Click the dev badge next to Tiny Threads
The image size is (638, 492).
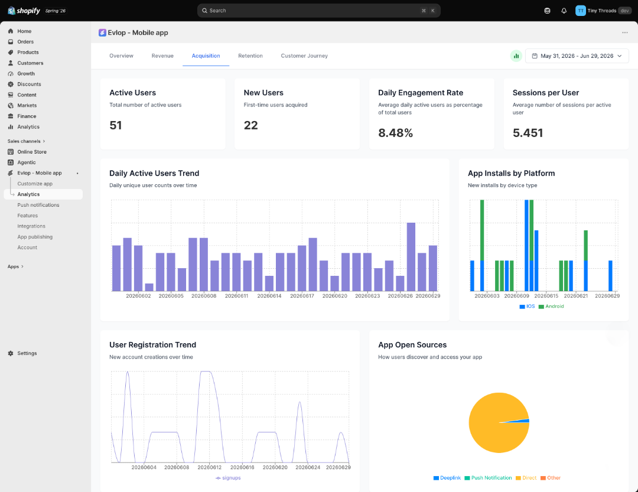pyautogui.click(x=624, y=11)
